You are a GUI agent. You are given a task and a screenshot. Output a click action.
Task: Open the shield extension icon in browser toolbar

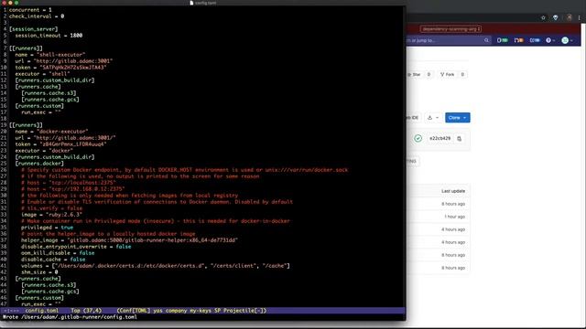(556, 17)
